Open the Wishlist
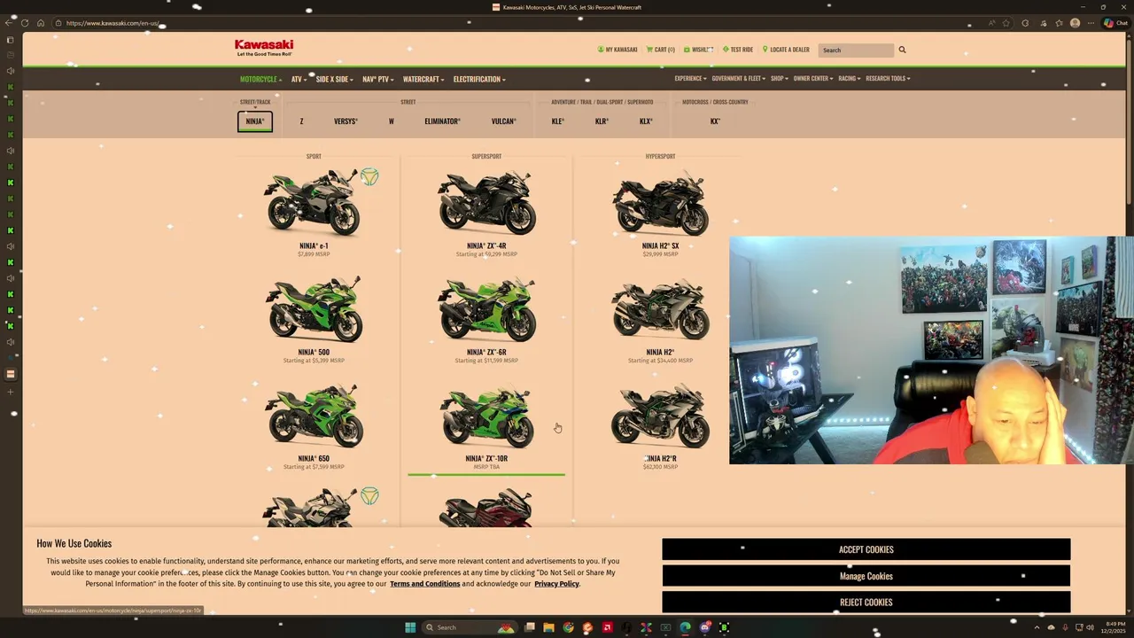This screenshot has height=638, width=1134. 698,50
